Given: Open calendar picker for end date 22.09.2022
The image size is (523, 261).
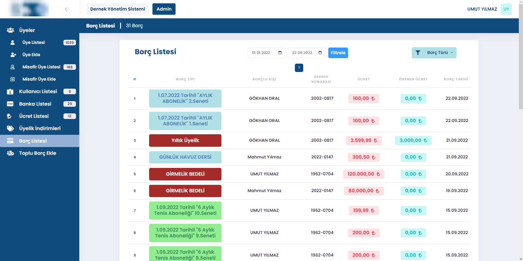Looking at the screenshot, I should 320,53.
